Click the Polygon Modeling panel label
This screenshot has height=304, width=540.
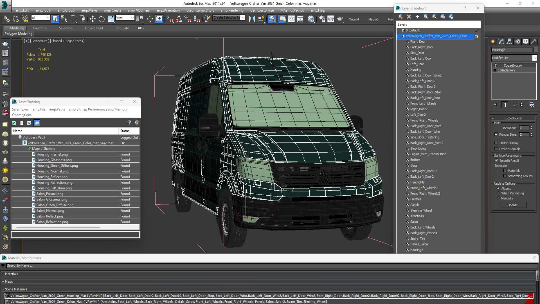tap(19, 34)
